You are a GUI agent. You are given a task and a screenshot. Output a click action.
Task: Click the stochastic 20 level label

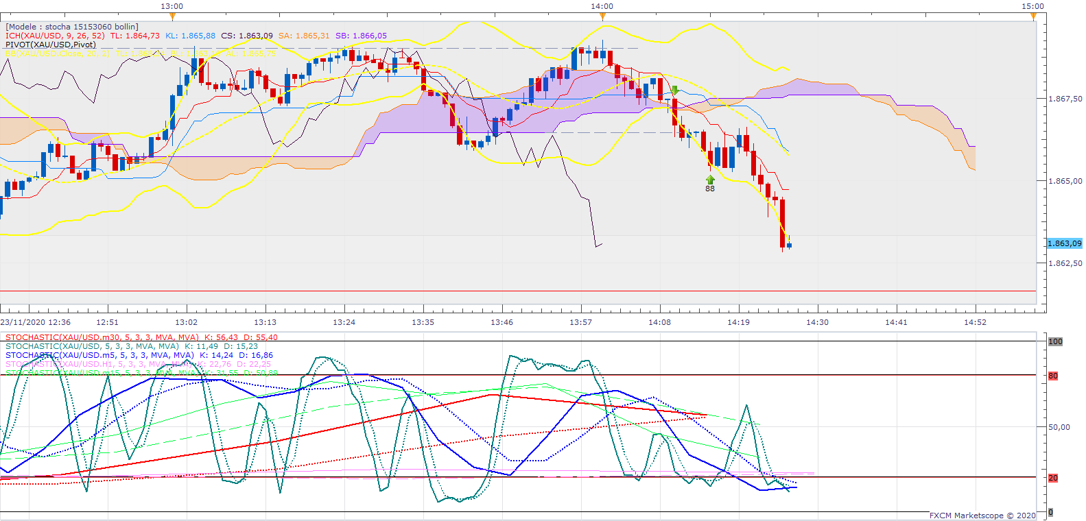1053,478
